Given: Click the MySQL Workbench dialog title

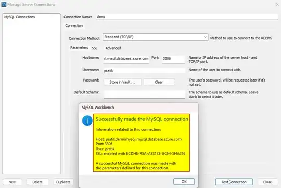Looking at the screenshot, I should pos(98,108).
